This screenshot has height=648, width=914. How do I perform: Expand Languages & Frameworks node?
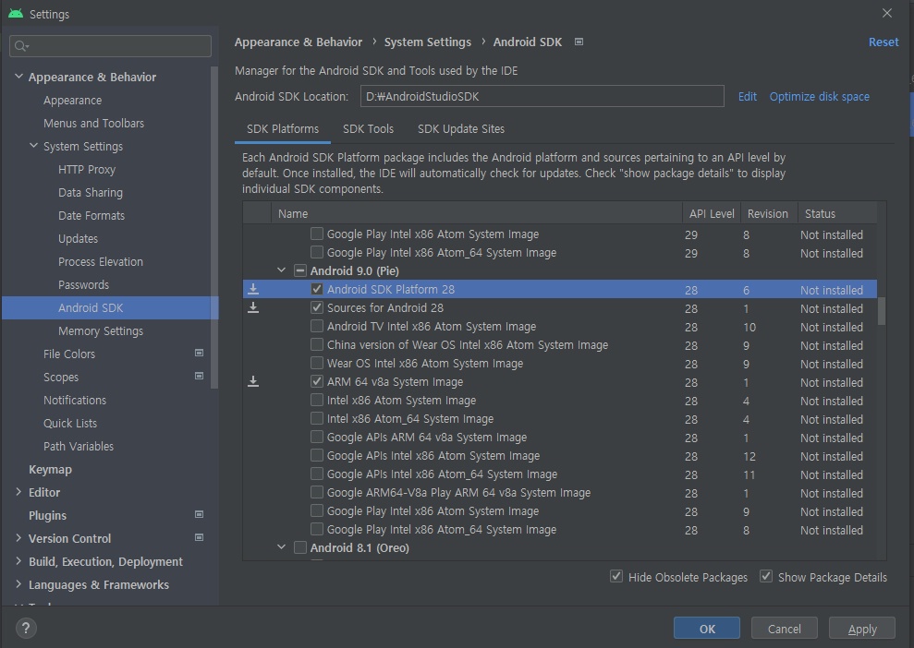tap(18, 584)
